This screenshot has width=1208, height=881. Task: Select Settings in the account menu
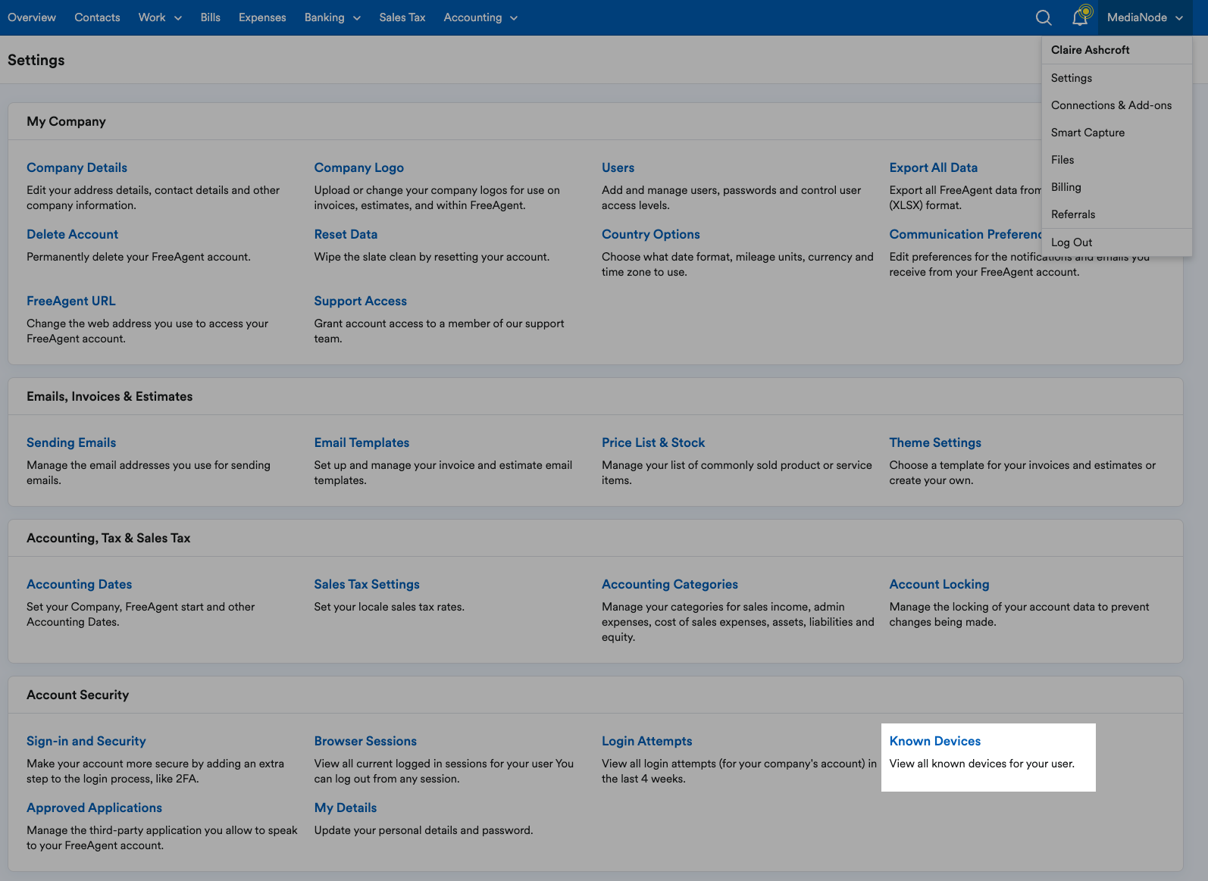[x=1072, y=78]
